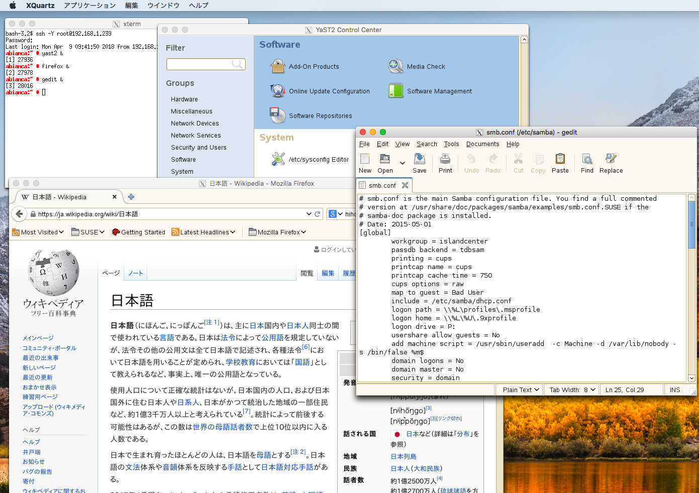699x493 pixels.
Task: Click the INS insert mode indicator
Action: [x=675, y=390]
